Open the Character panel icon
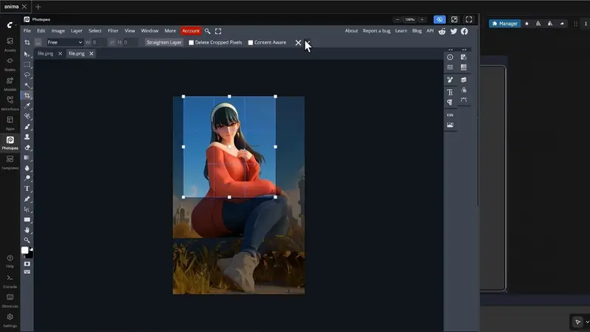The image size is (590, 332). click(450, 92)
